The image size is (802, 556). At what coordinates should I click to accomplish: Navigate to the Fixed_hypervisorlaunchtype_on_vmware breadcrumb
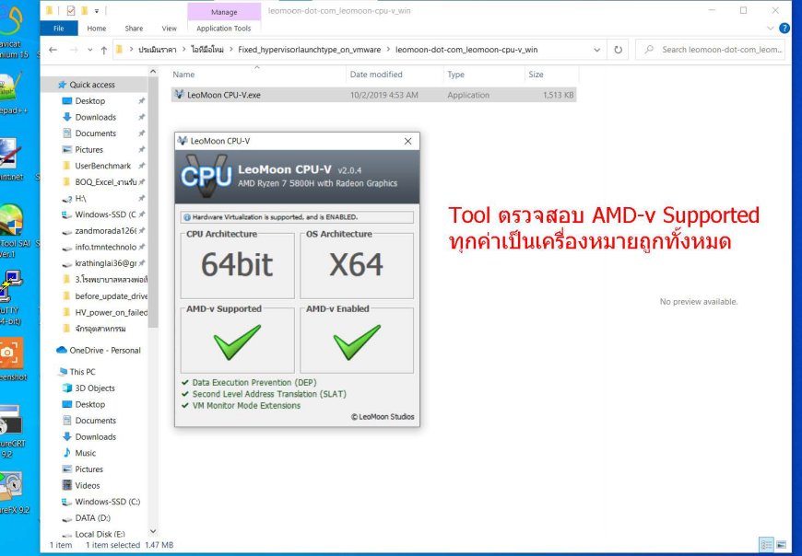tap(309, 50)
